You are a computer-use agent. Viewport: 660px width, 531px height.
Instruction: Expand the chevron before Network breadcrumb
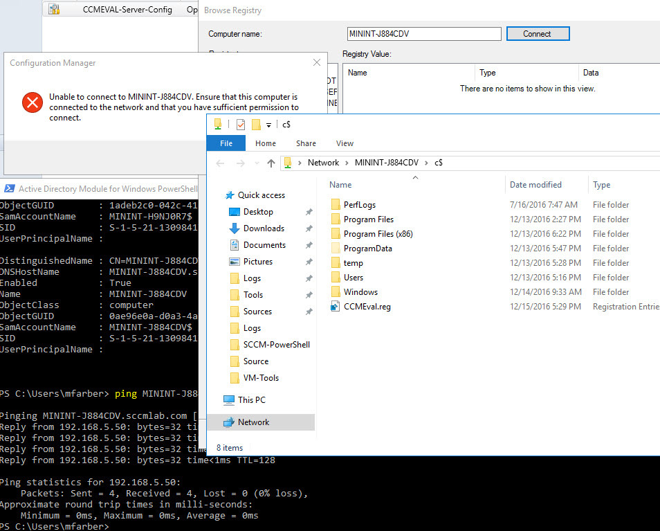click(x=300, y=163)
